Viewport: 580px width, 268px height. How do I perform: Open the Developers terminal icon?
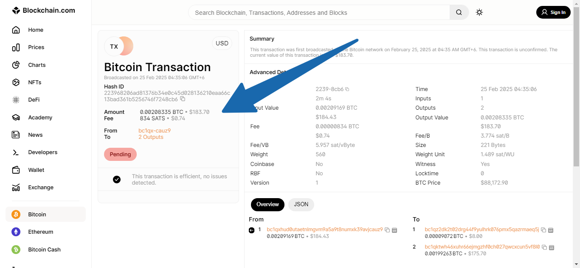tap(16, 152)
